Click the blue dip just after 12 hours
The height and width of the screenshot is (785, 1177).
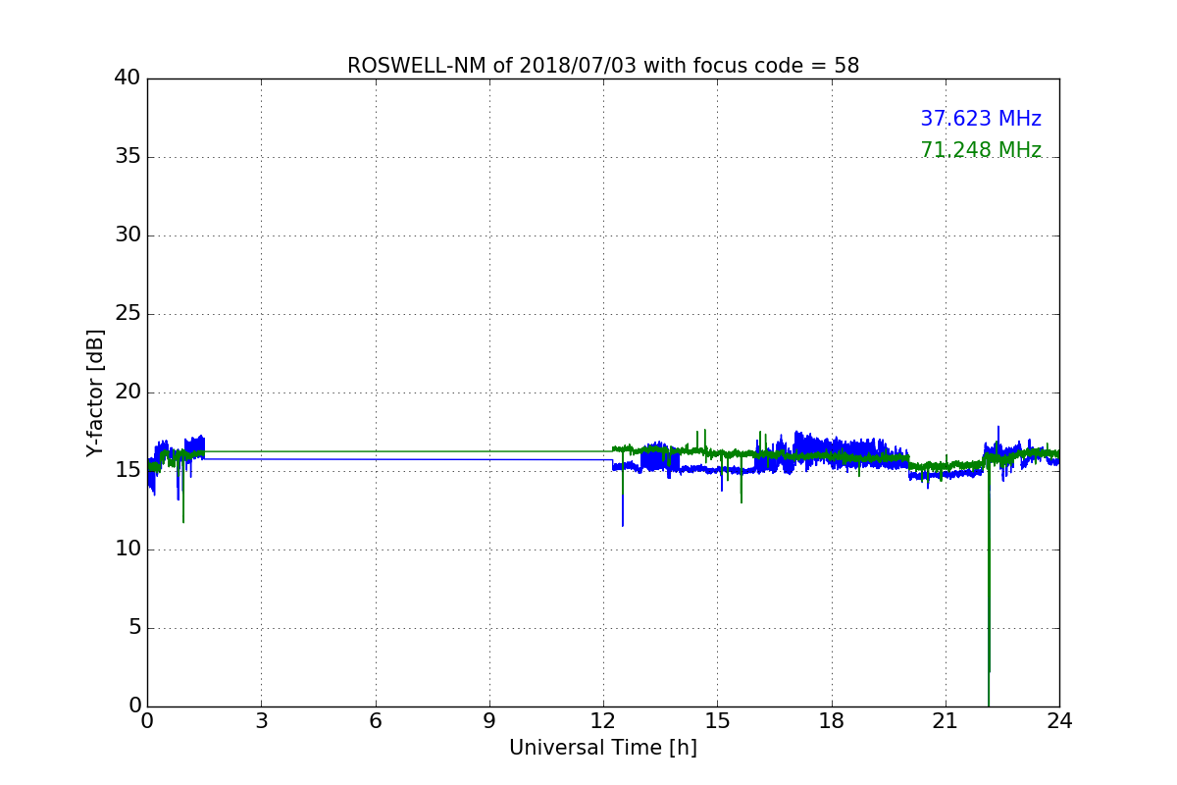coord(622,498)
